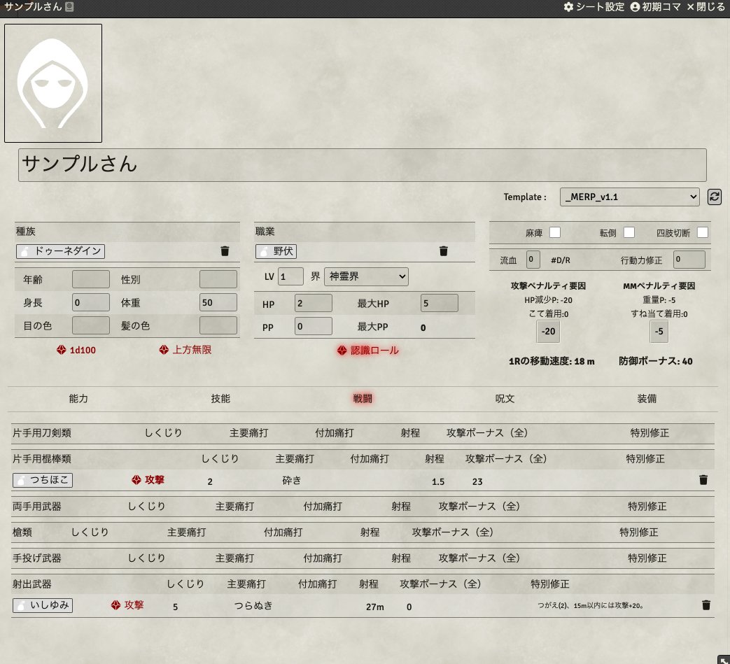This screenshot has height=664, width=730.
Task: Switch to the 呪文 tab
Action: point(505,399)
